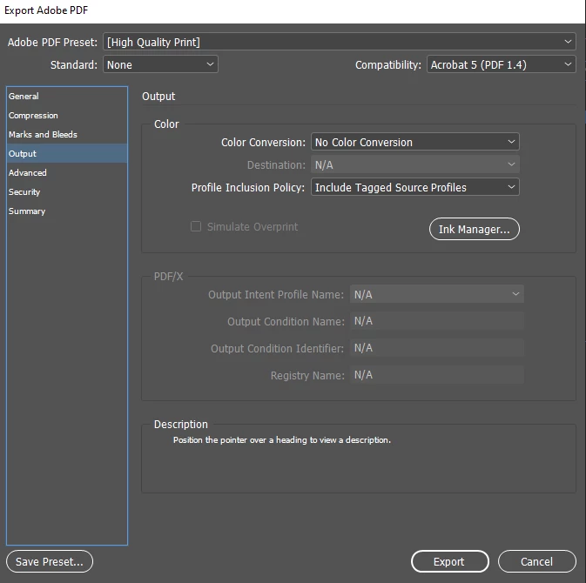Screen dimensions: 586x583
Task: Click the Output Condition Name field
Action: coord(436,321)
